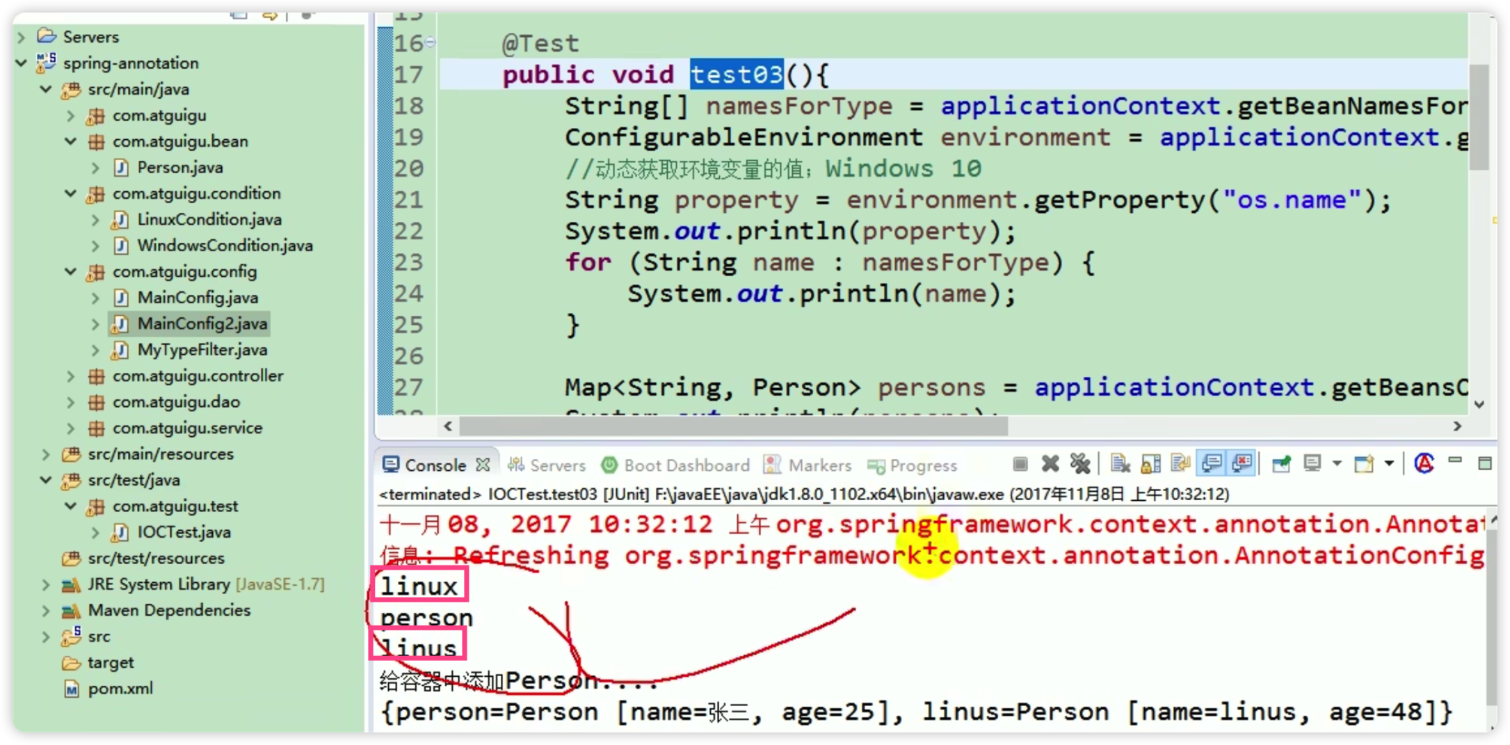Maximize the Console view panel

point(1484,463)
